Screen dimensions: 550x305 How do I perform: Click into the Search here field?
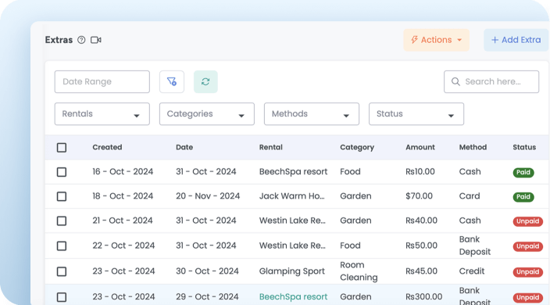click(x=491, y=82)
